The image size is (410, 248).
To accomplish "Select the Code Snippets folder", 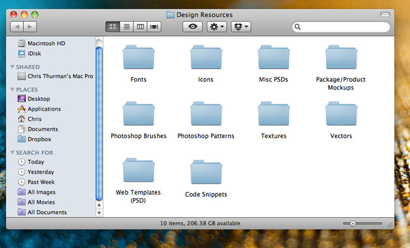I will click(x=206, y=172).
